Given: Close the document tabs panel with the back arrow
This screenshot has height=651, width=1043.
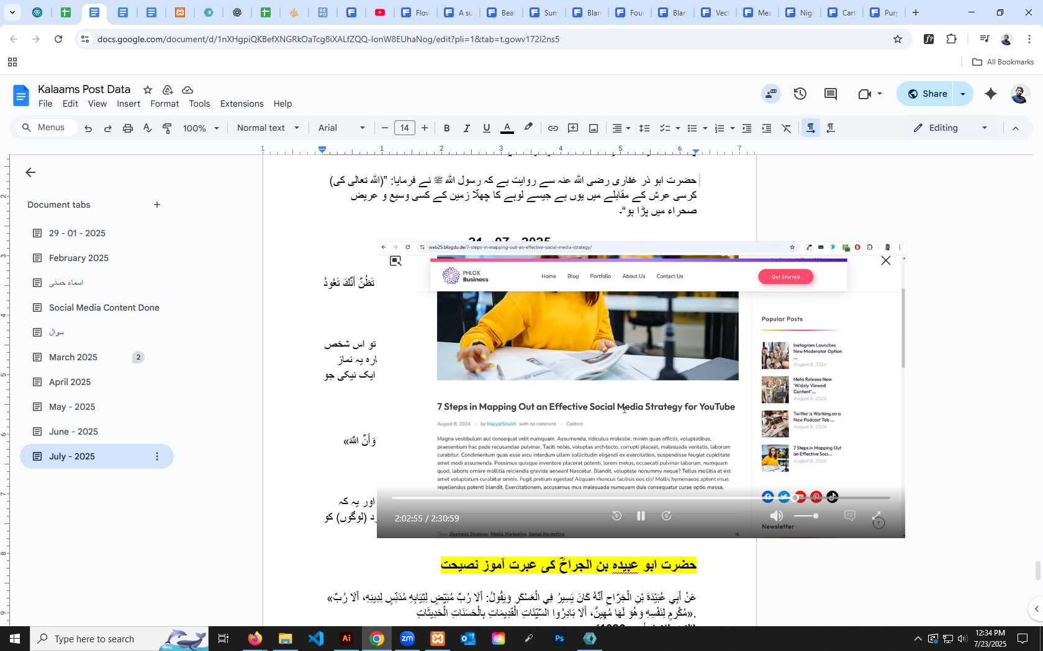Looking at the screenshot, I should pos(30,172).
